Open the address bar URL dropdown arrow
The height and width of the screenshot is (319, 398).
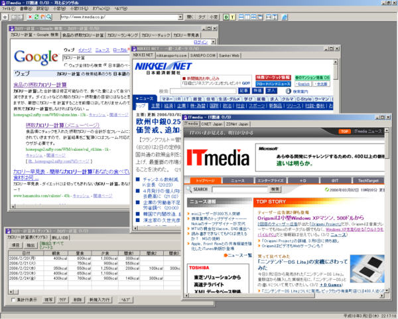(x=180, y=17)
